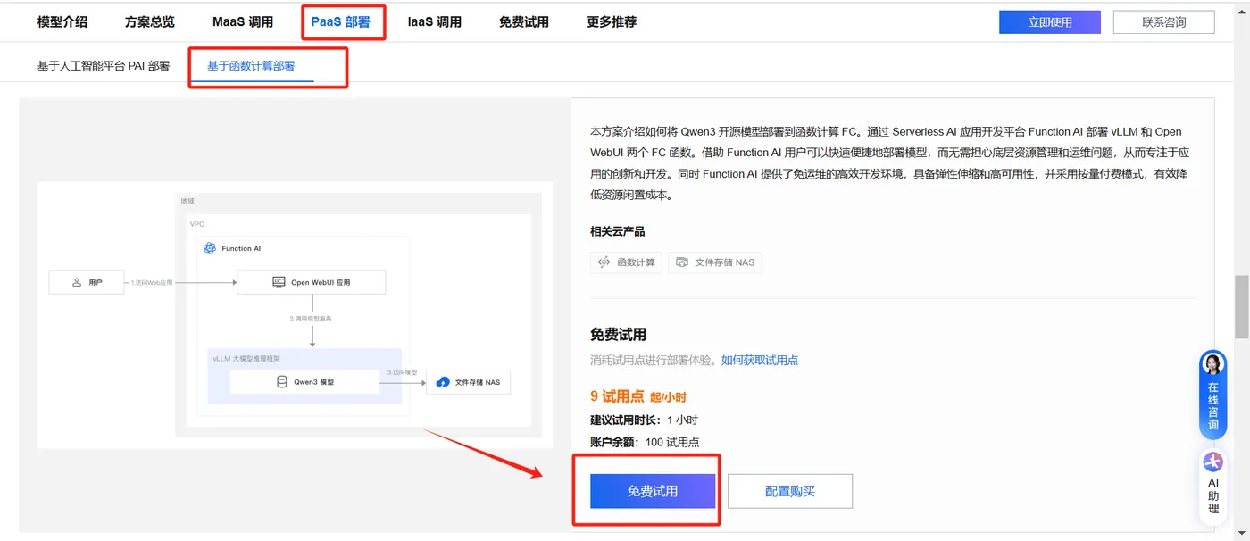Viewport: 1250px width, 541px height.
Task: Click the scrollbar down arrow
Action: click(x=1242, y=534)
